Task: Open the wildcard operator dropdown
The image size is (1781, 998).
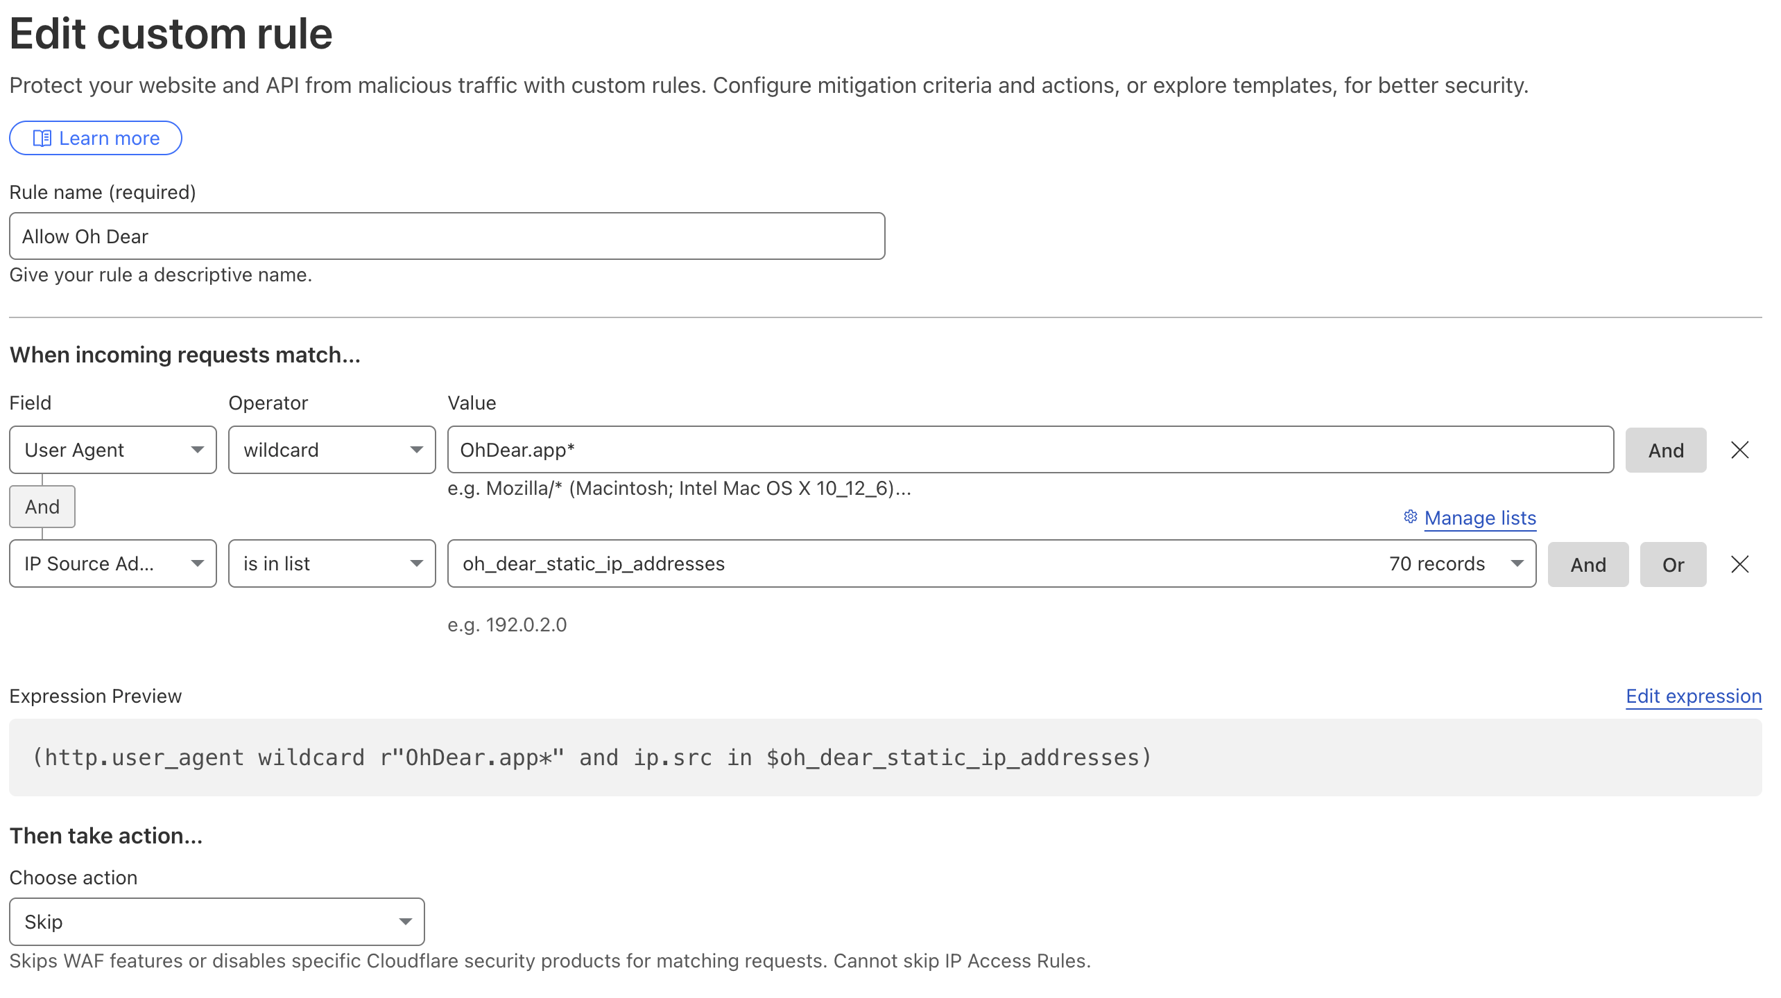Action: (332, 450)
